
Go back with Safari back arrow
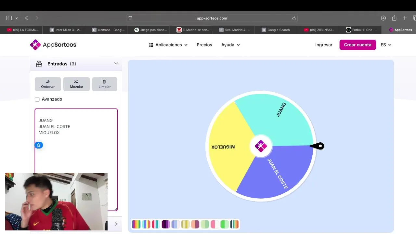coord(27,18)
